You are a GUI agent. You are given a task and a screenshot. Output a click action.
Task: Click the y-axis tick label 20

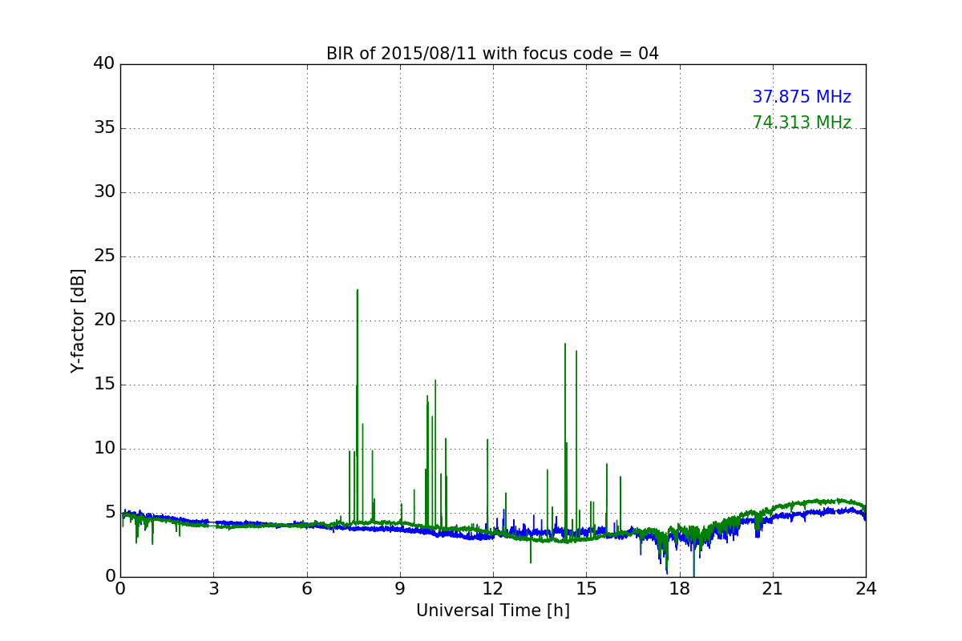point(104,320)
